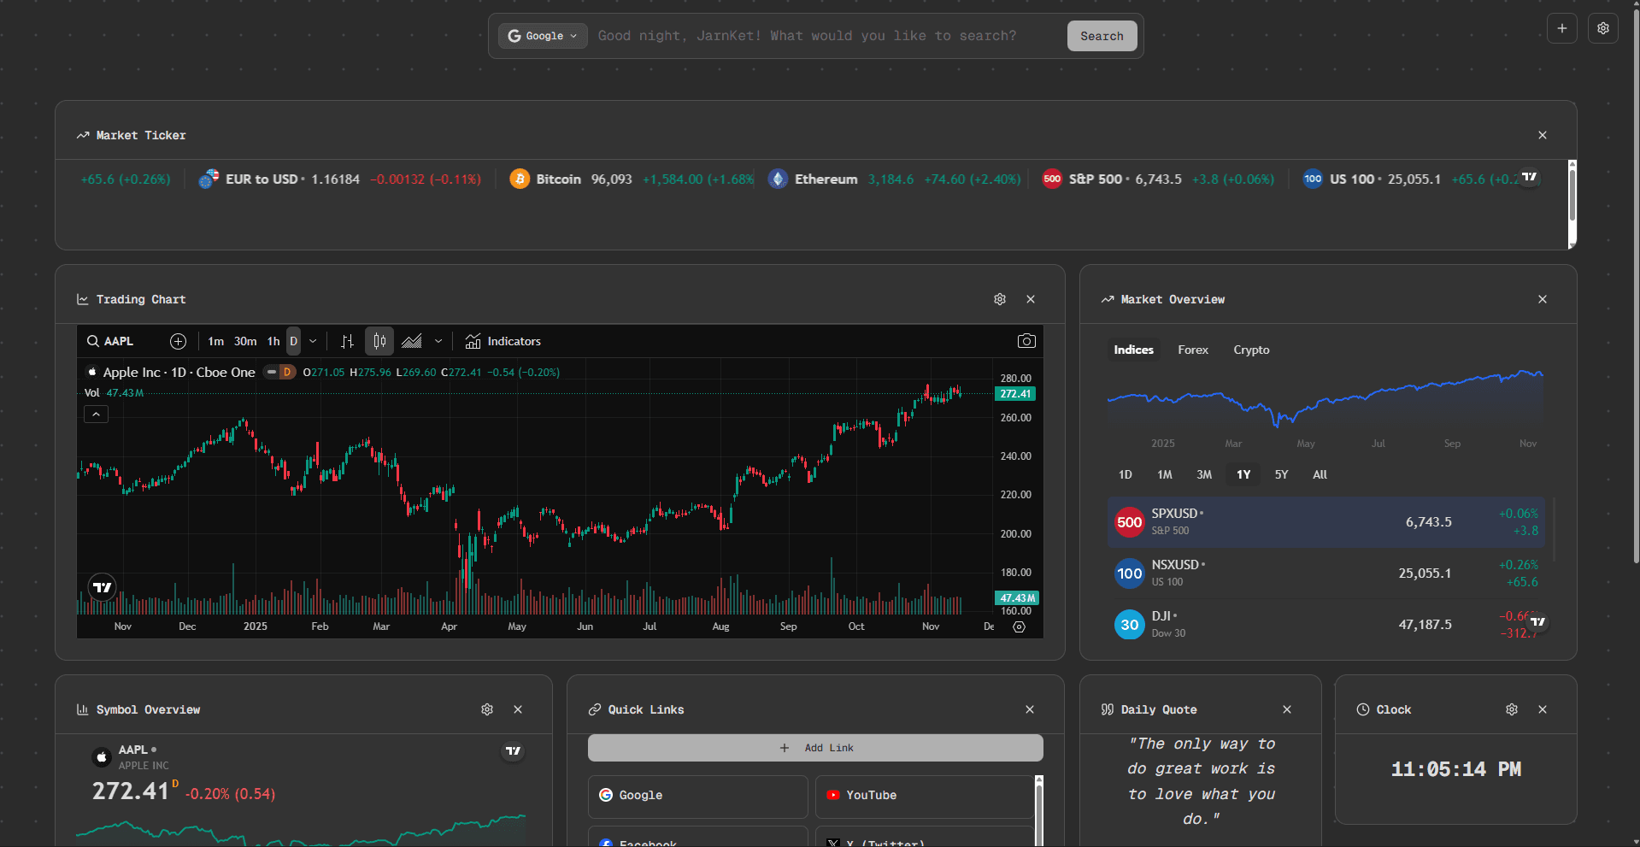
Task: Open the Clock widget settings gear
Action: (1511, 709)
